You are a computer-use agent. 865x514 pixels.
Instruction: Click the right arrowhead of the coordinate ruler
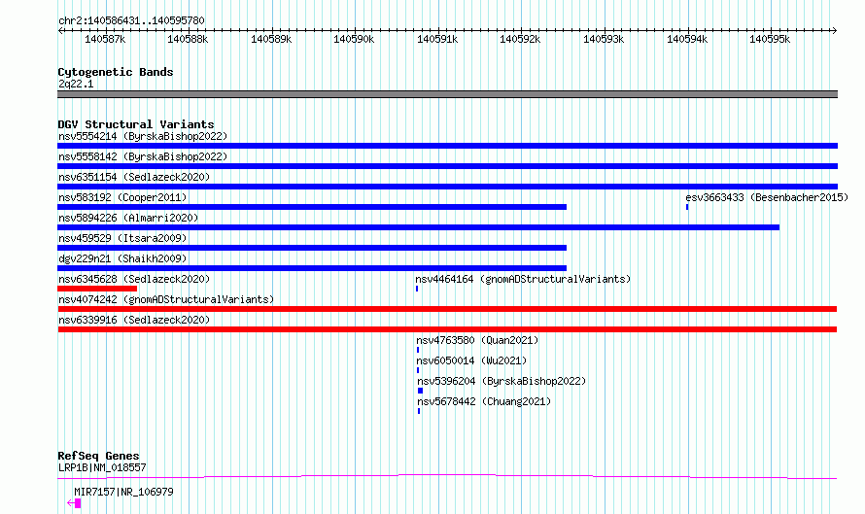(835, 30)
